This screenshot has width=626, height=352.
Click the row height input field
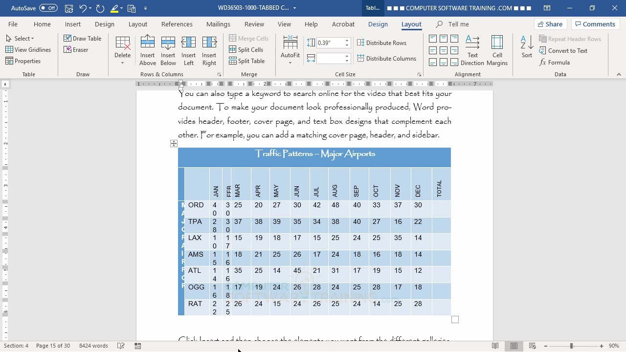(x=330, y=43)
